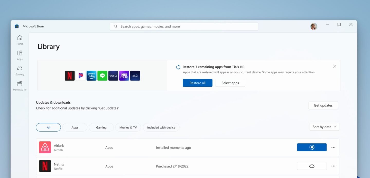The image size is (370, 178).
Task: Click the Pandora icon in restore banner
Action: (81, 76)
